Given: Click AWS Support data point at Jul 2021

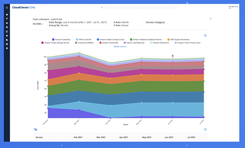Looking at the screenshot, I should [204, 75].
